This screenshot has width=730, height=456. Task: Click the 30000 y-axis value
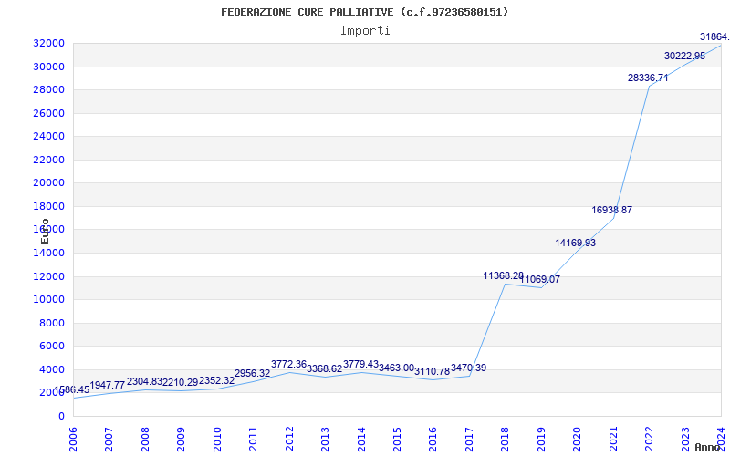point(48,67)
